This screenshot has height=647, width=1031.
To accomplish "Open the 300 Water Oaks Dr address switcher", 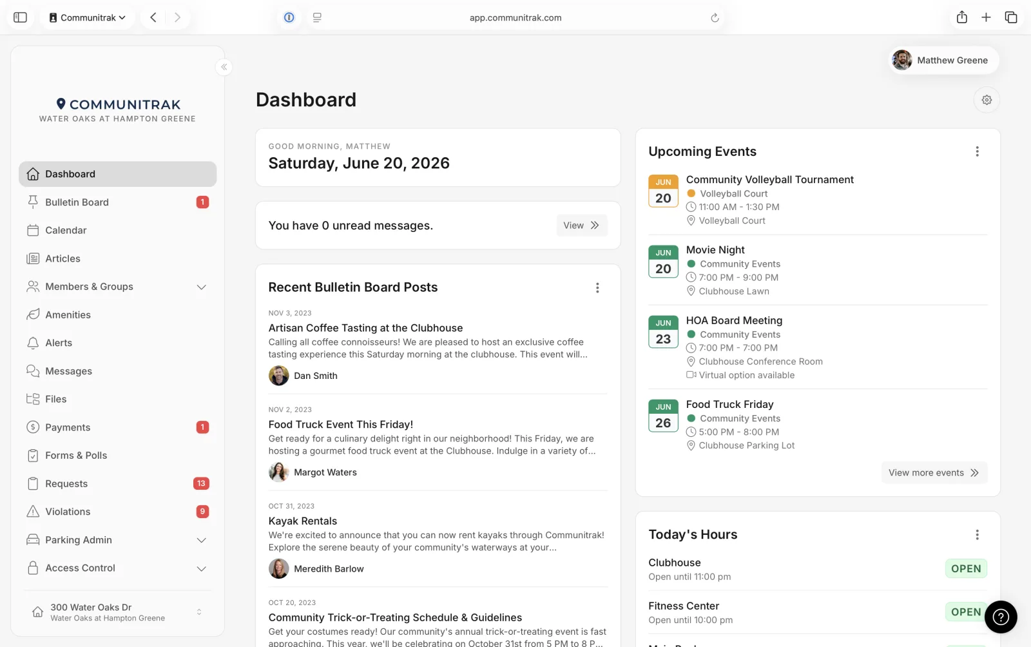I will point(117,612).
